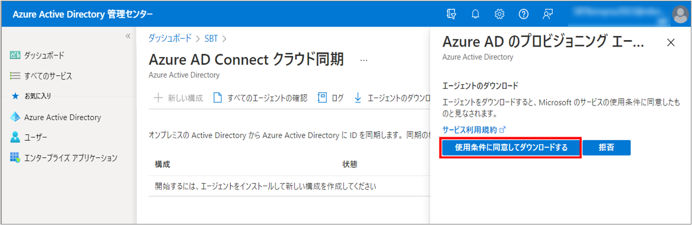Open the notifications bell icon

475,15
